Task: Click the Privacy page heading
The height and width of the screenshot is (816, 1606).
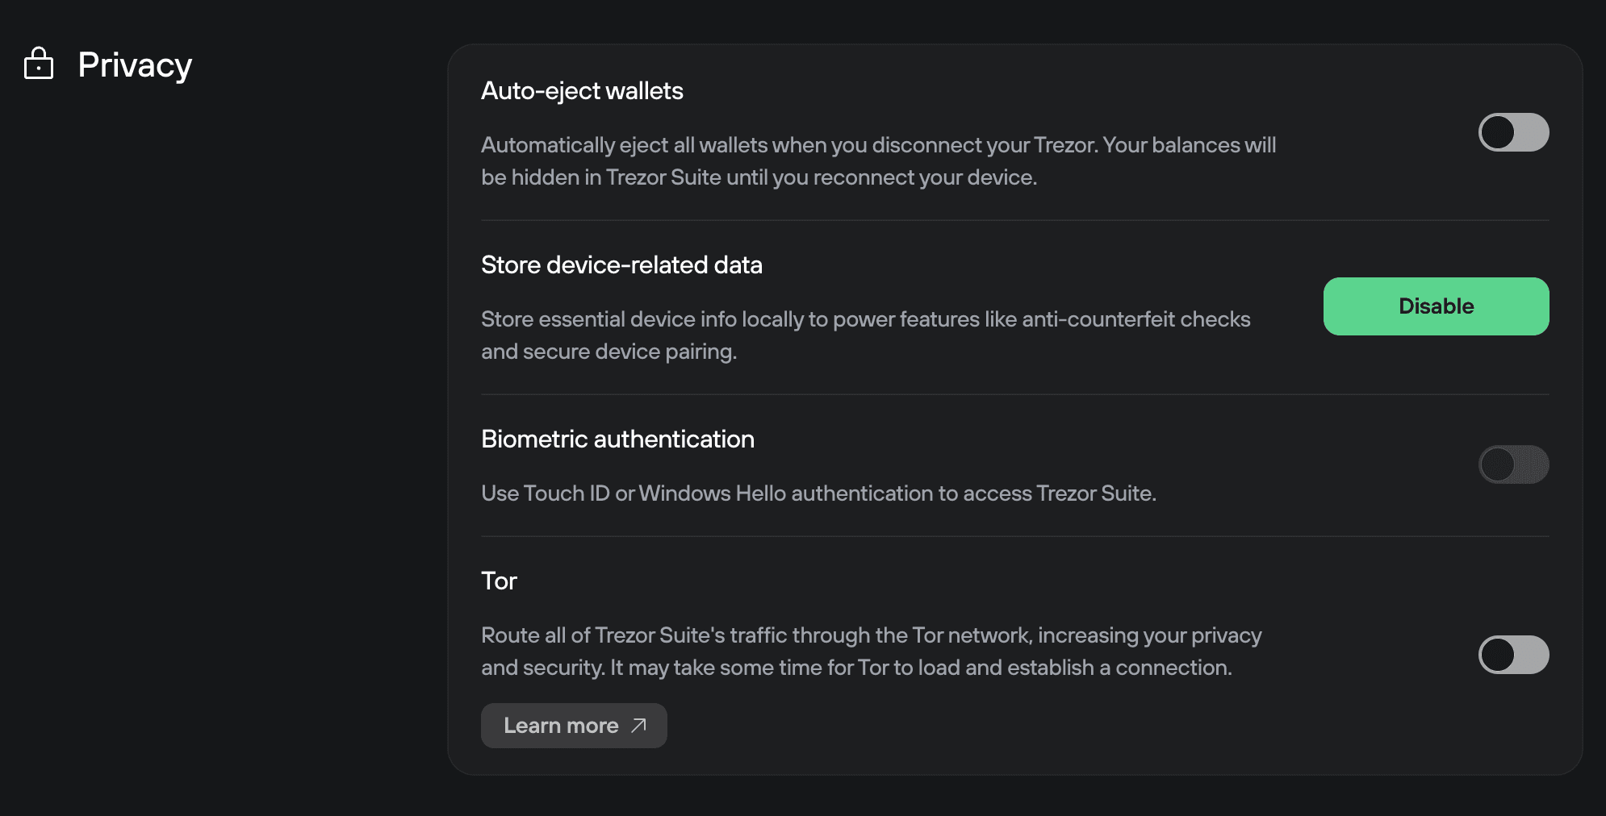Action: coord(134,65)
